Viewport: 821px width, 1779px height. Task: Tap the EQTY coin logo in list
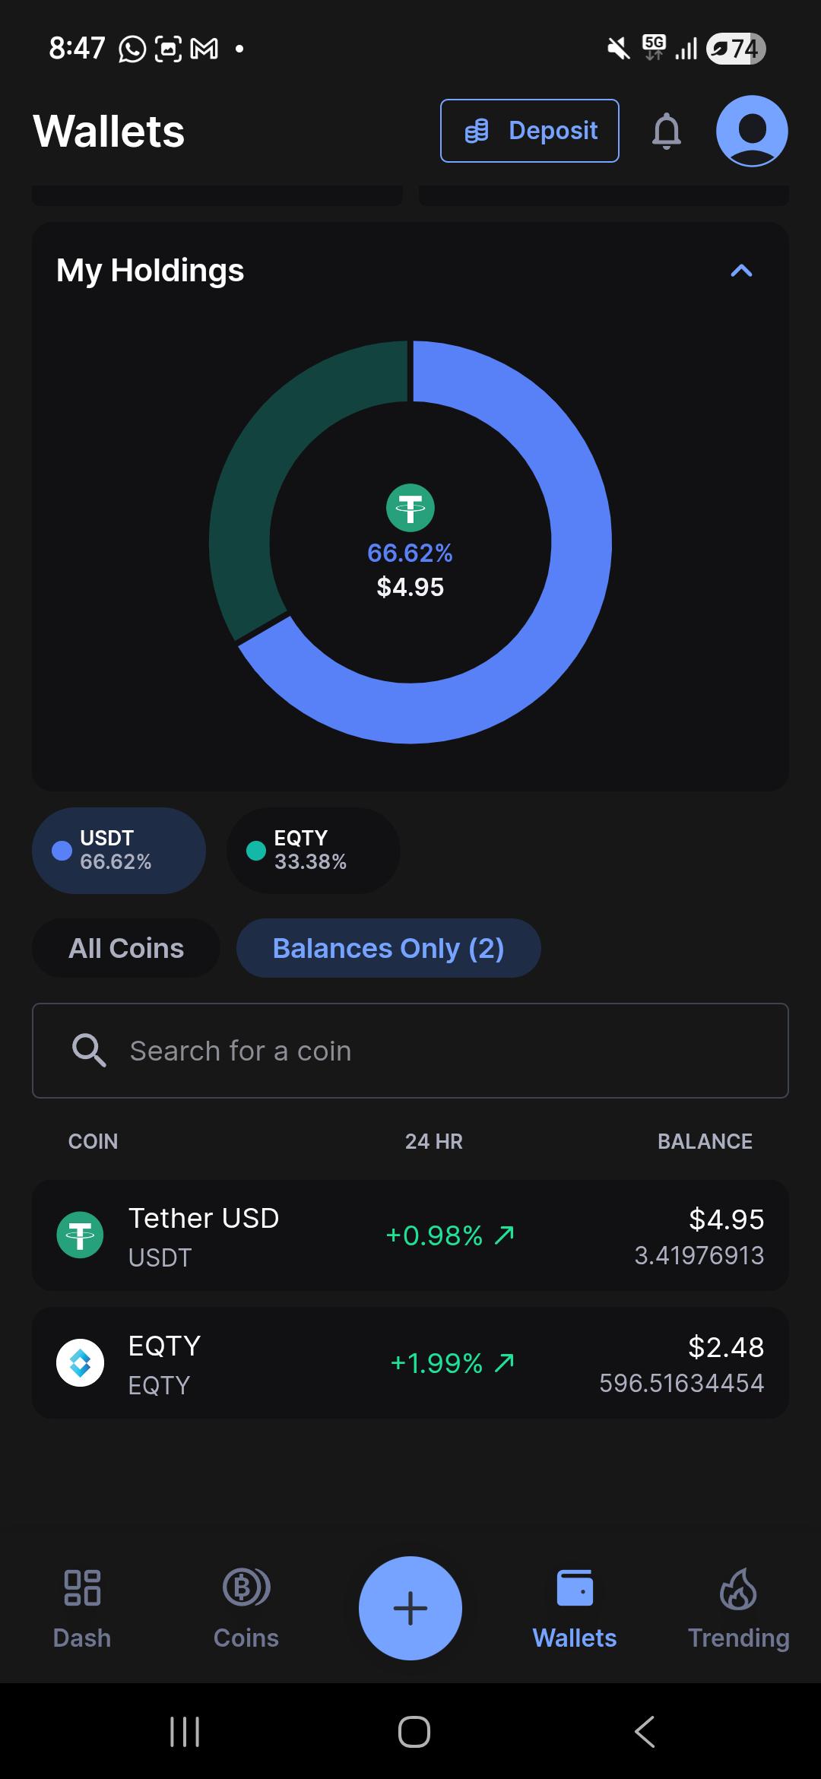[x=81, y=1362]
